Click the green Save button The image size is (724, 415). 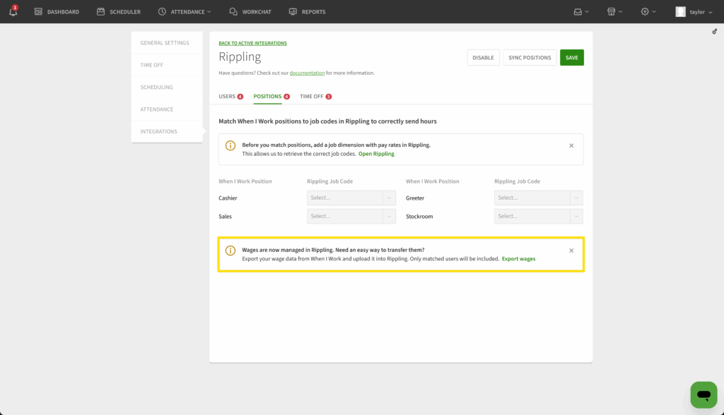click(x=571, y=58)
